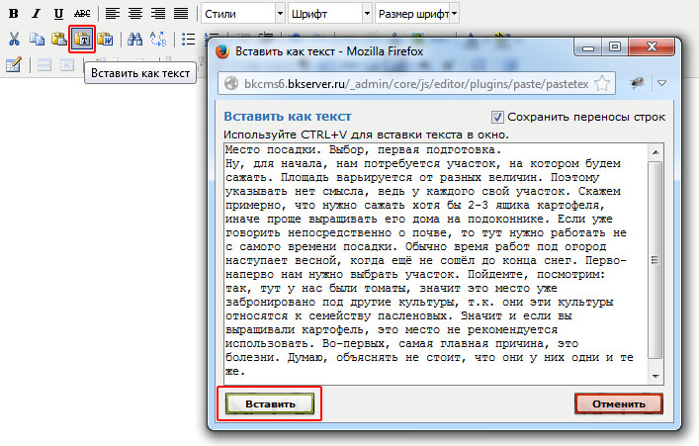Open Find with the binoculars icon
This screenshot has width=699, height=446.
pos(134,40)
